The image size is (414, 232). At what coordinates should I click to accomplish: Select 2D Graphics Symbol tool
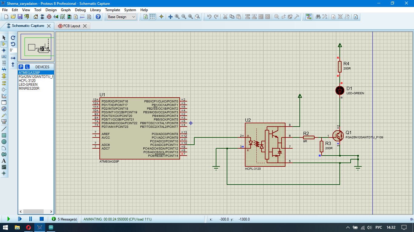tap(4, 167)
